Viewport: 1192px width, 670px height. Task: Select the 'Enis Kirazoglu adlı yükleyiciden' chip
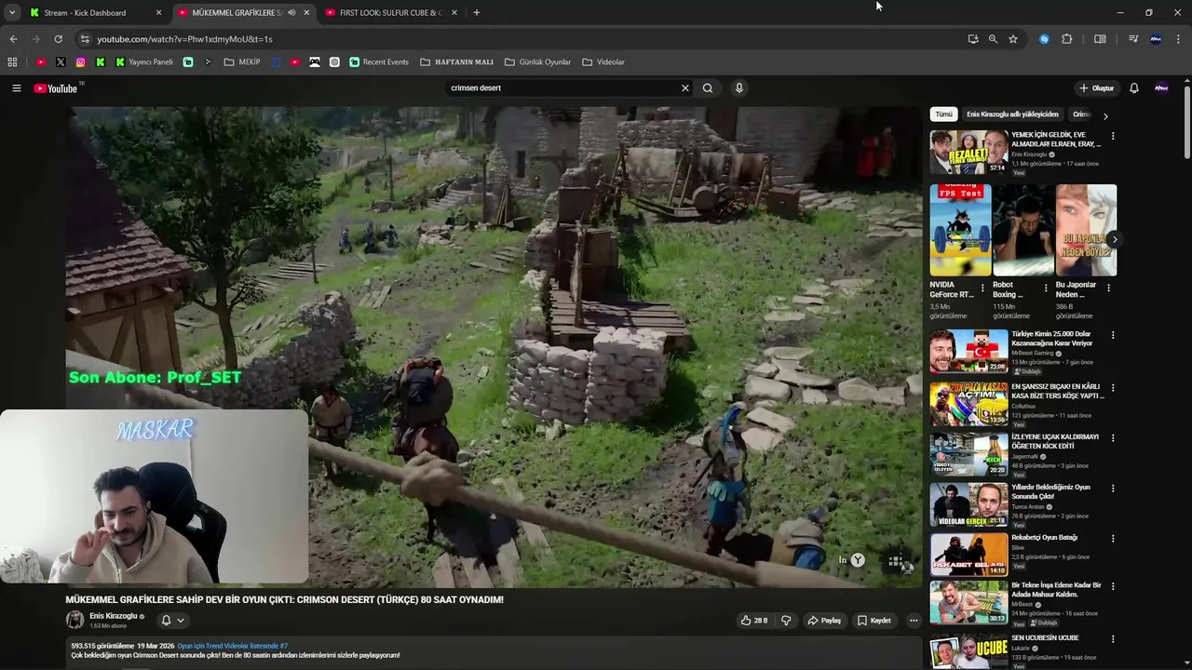[x=1012, y=114]
